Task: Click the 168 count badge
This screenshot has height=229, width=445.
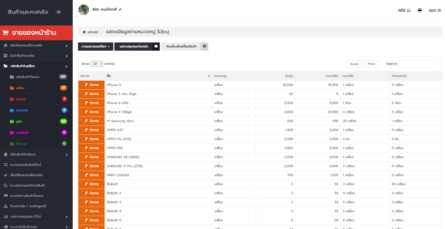Action: 63,77
